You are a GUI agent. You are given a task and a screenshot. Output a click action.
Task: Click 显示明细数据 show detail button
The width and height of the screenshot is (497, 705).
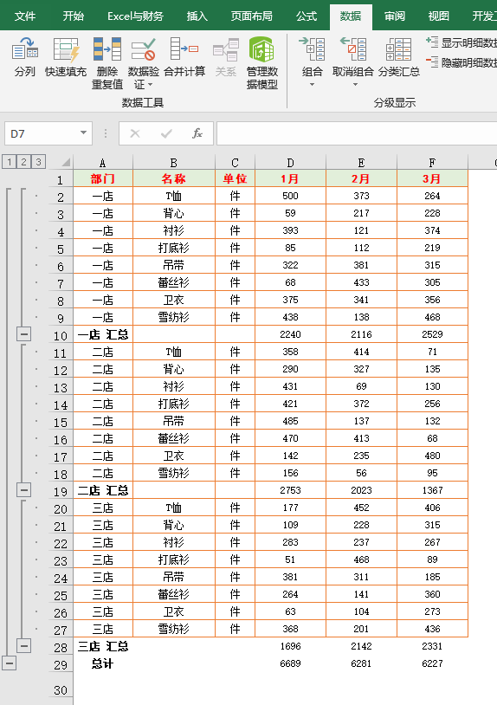[461, 42]
